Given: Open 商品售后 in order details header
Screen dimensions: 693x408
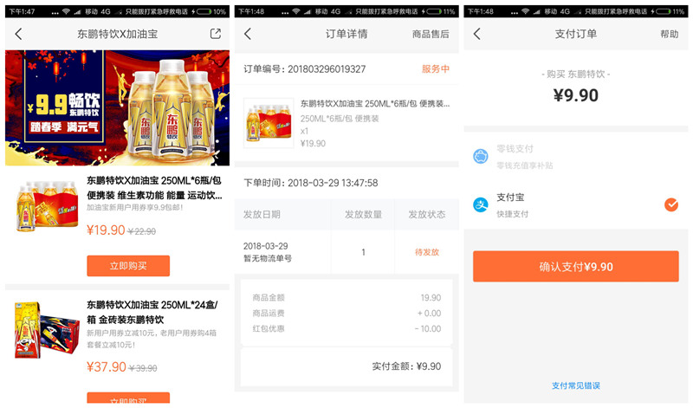Looking at the screenshot, I should (431, 34).
